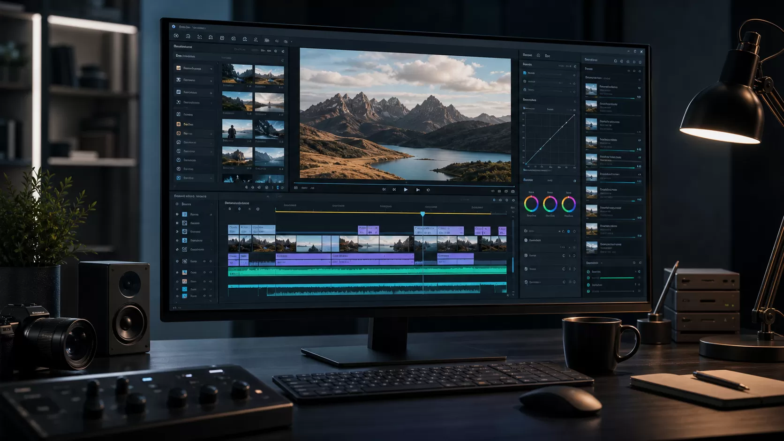Open the mixer-bars icon in the top toolbar
Viewport: 784px width, 441px height.
(267, 40)
